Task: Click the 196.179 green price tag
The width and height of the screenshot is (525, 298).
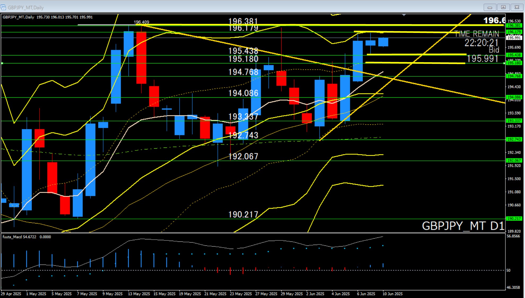Action: (514, 32)
